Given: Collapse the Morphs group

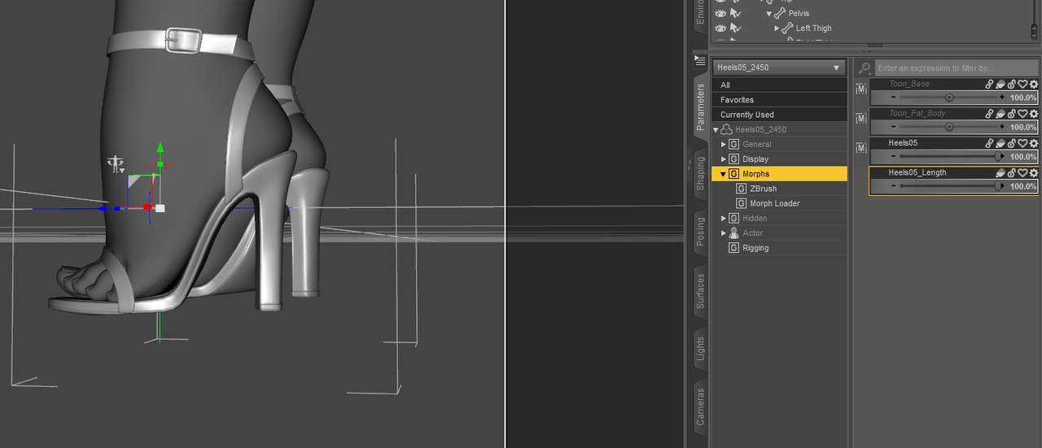Looking at the screenshot, I should point(723,174).
